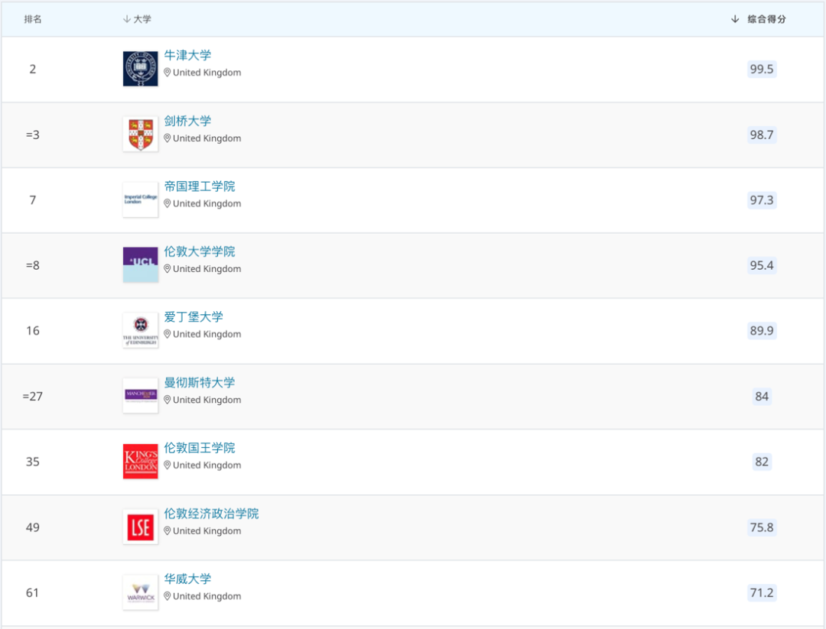Open the 伦敦大学学院 link

pos(200,252)
